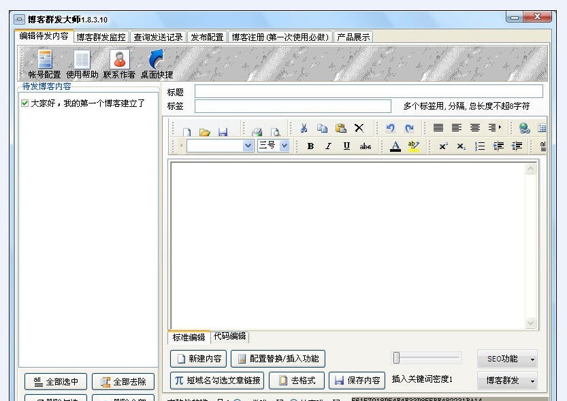567x401 pixels.
Task: Increase paragraph indent
Action: pyautogui.click(x=498, y=146)
